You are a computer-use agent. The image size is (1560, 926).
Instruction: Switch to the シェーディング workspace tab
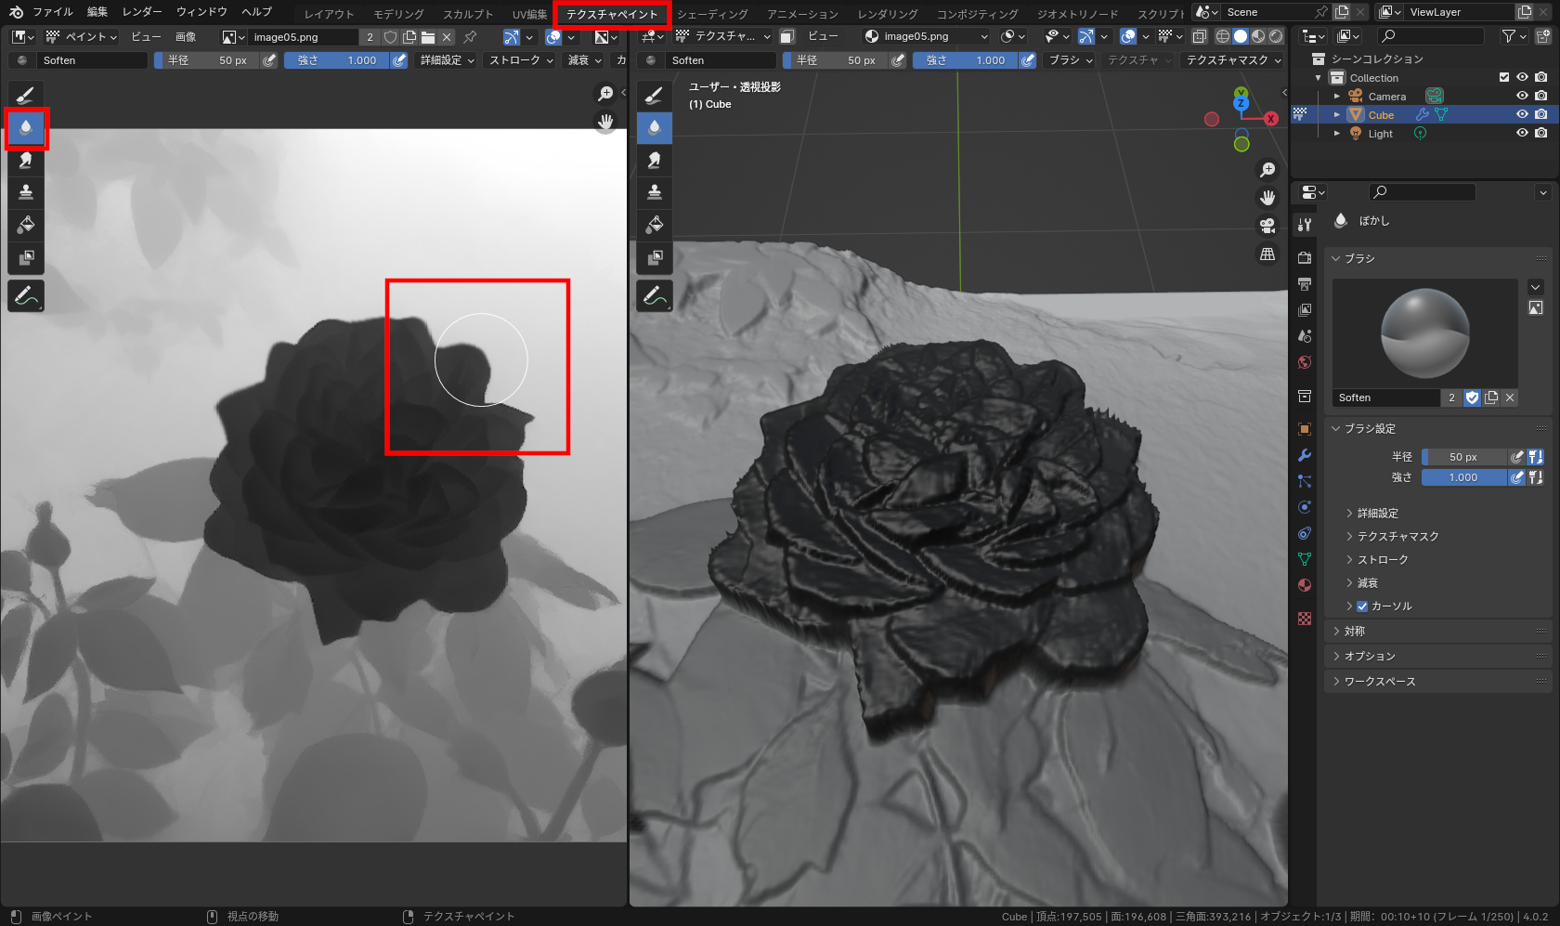712,14
